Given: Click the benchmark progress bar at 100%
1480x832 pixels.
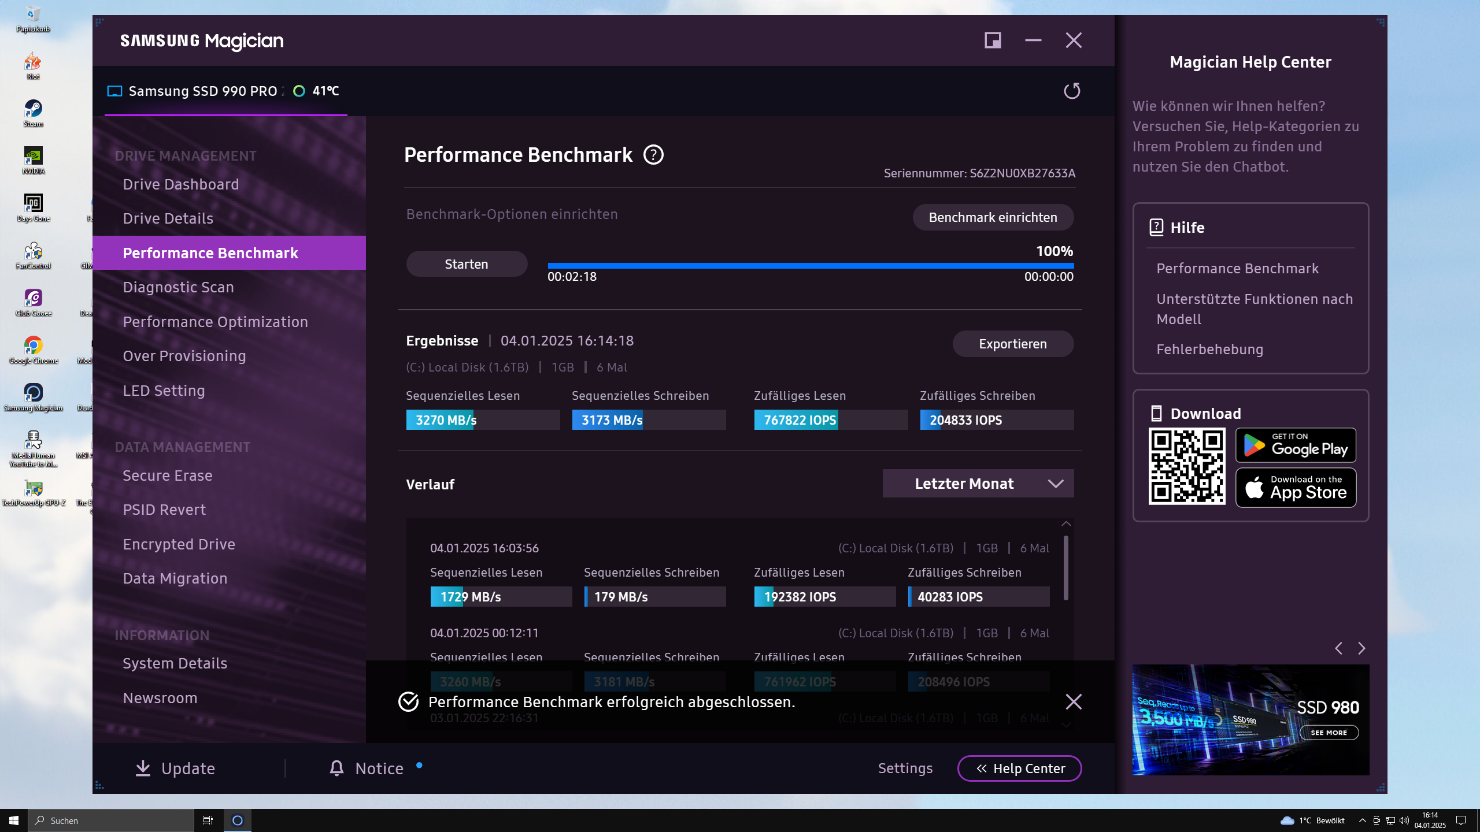Looking at the screenshot, I should click(809, 265).
